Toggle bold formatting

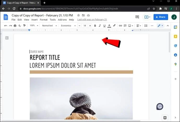(95, 26)
